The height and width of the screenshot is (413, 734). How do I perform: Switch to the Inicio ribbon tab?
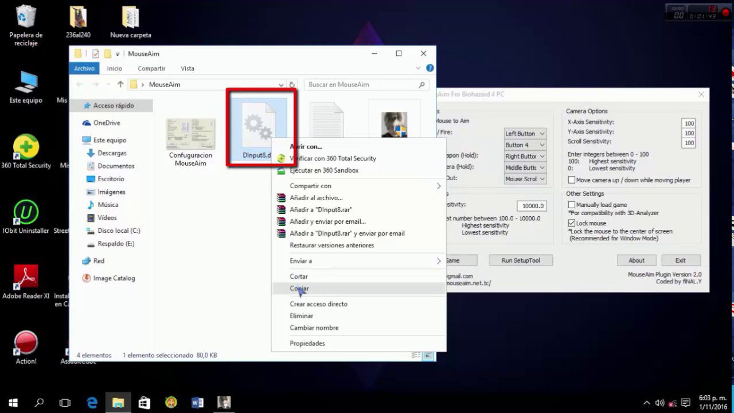pyautogui.click(x=115, y=68)
